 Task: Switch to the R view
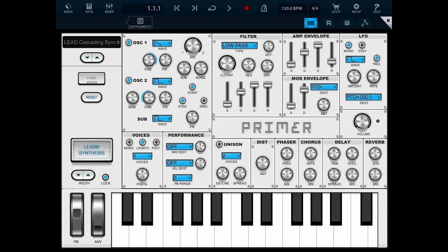(x=329, y=23)
